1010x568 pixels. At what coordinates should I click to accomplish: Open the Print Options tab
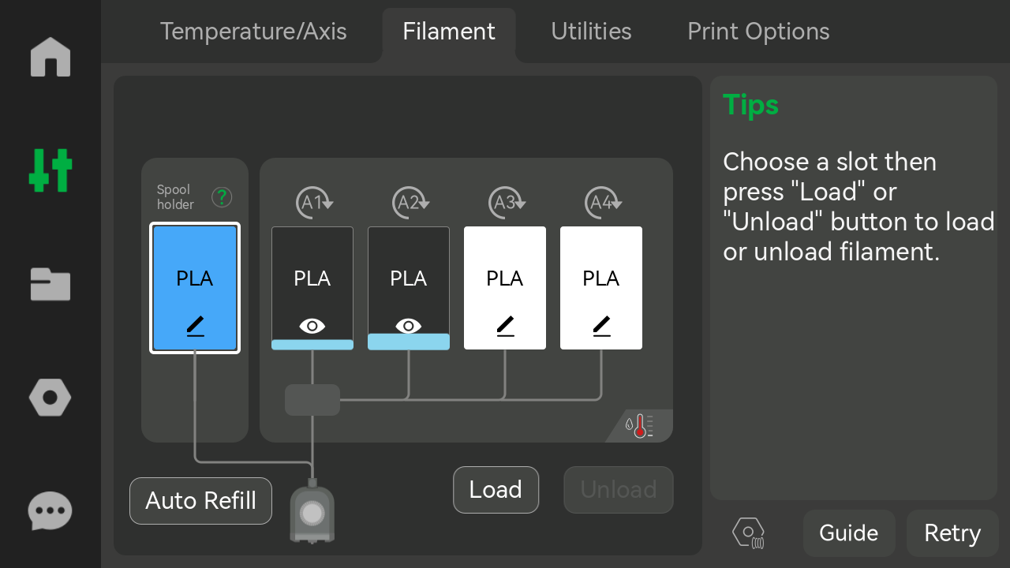pyautogui.click(x=758, y=32)
